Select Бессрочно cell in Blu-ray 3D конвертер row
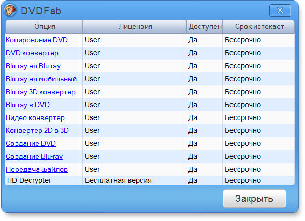305x221 pixels. (258, 92)
